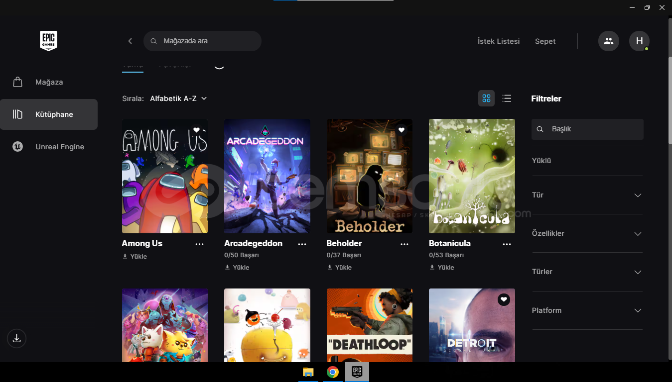
Task: Expand the Tür filter section
Action: tap(587, 195)
